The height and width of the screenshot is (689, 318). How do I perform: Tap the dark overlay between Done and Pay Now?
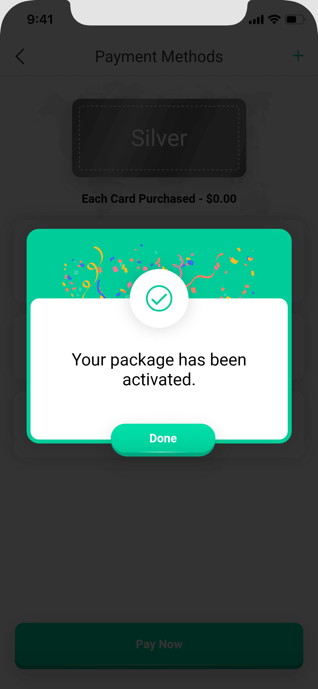tap(159, 537)
